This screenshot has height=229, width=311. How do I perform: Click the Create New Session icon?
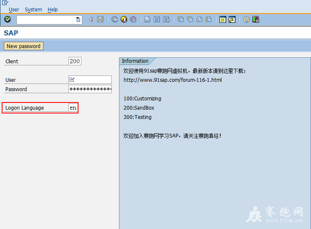point(223,19)
